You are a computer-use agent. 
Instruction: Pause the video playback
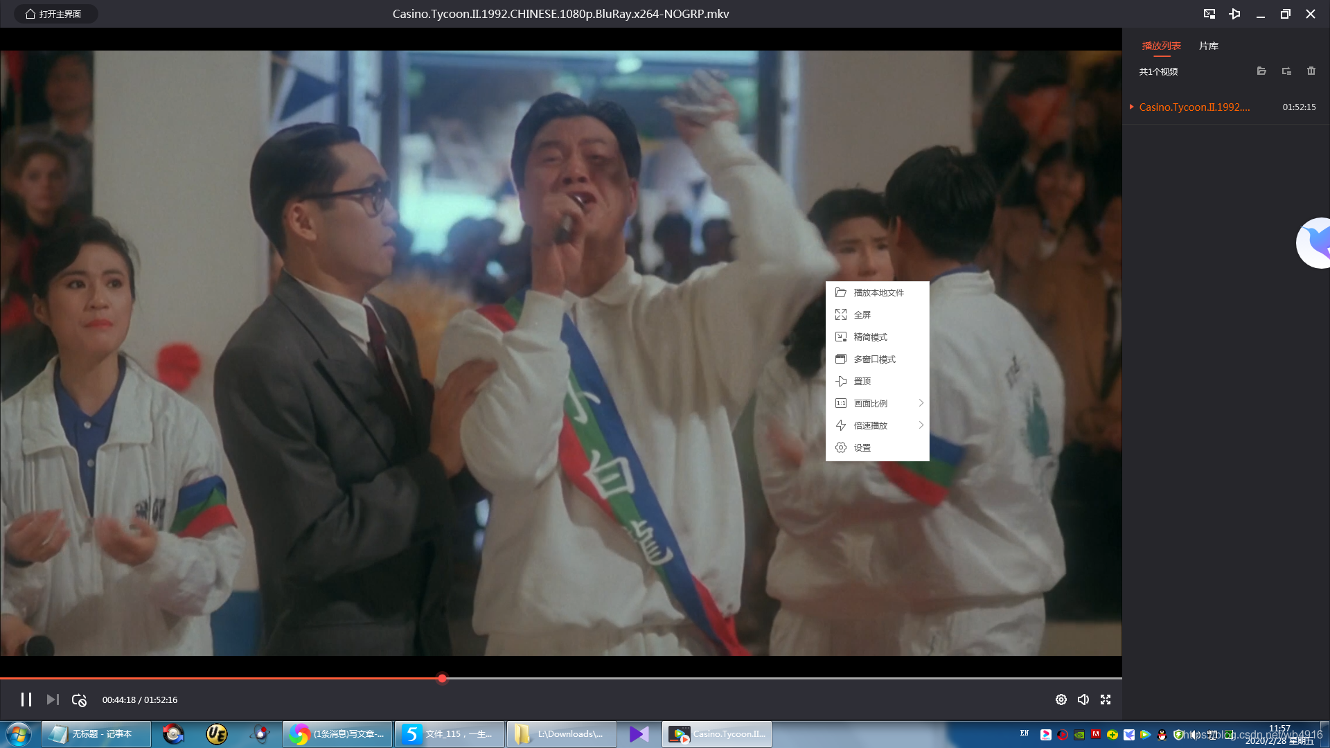pos(26,700)
